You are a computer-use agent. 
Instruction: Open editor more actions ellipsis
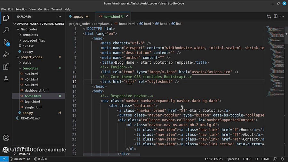[282, 17]
